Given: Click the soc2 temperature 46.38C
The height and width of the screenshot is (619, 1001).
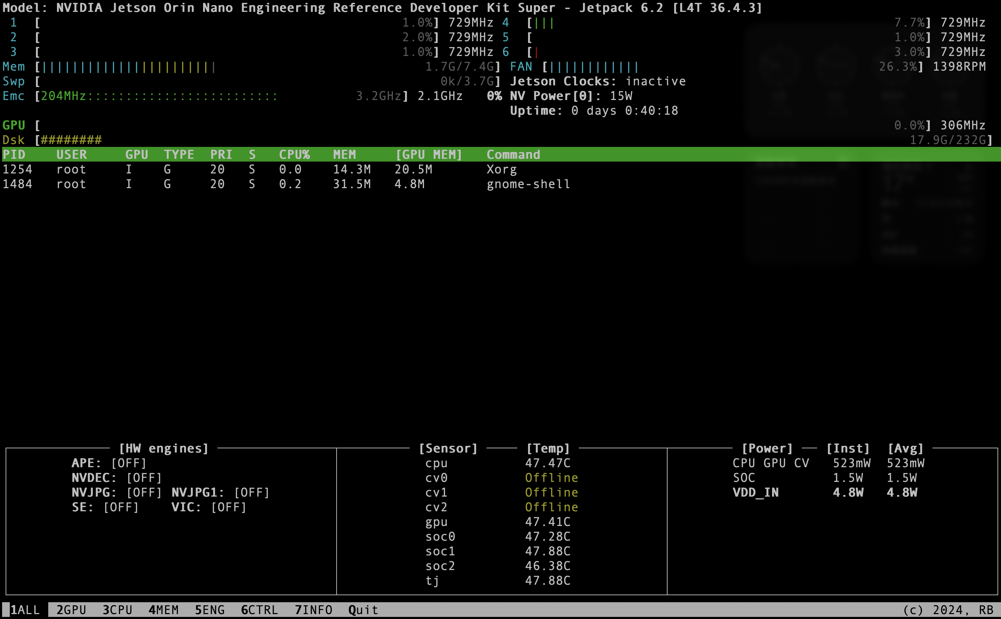Looking at the screenshot, I should [548, 566].
